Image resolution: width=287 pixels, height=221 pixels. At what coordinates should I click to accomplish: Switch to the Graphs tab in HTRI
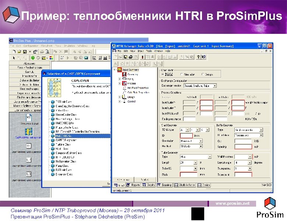point(149,185)
